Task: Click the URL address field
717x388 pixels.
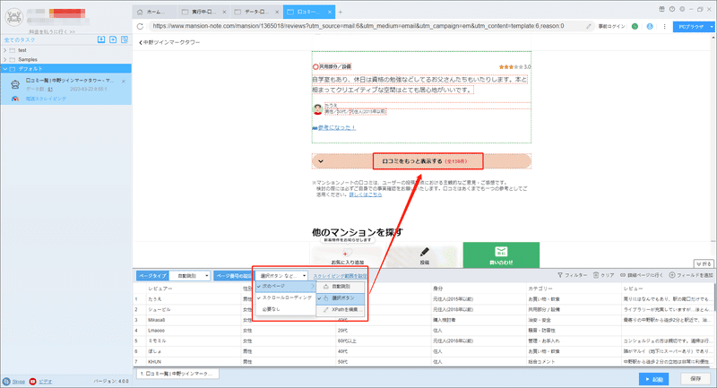Action: (366, 27)
